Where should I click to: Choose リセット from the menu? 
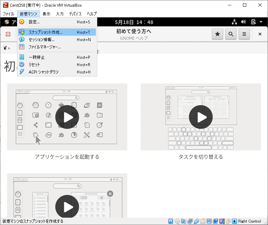57,65
